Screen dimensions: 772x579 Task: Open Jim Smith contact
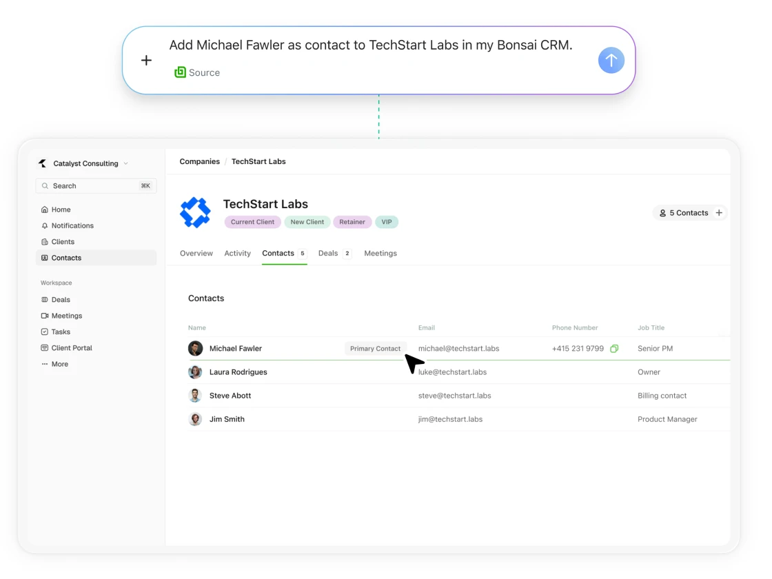point(227,420)
